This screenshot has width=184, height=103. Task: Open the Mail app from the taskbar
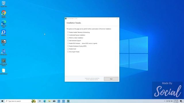click(x=54, y=101)
